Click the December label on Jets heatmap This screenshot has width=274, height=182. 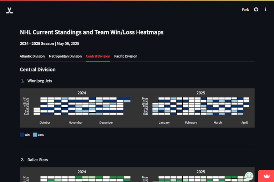106,122
